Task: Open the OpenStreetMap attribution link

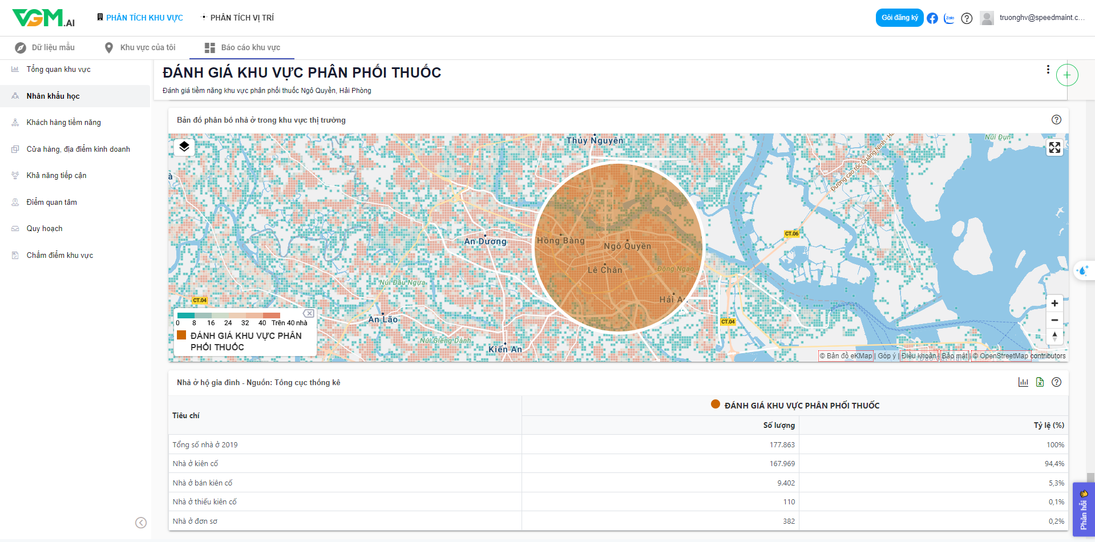Action: [x=1004, y=356]
